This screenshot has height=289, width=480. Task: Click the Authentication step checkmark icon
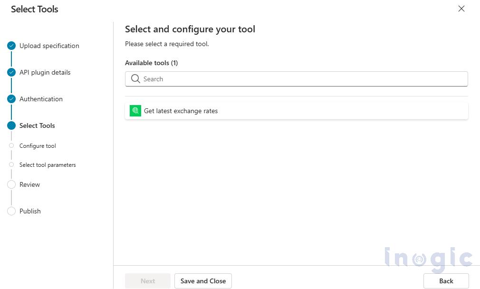click(x=11, y=99)
